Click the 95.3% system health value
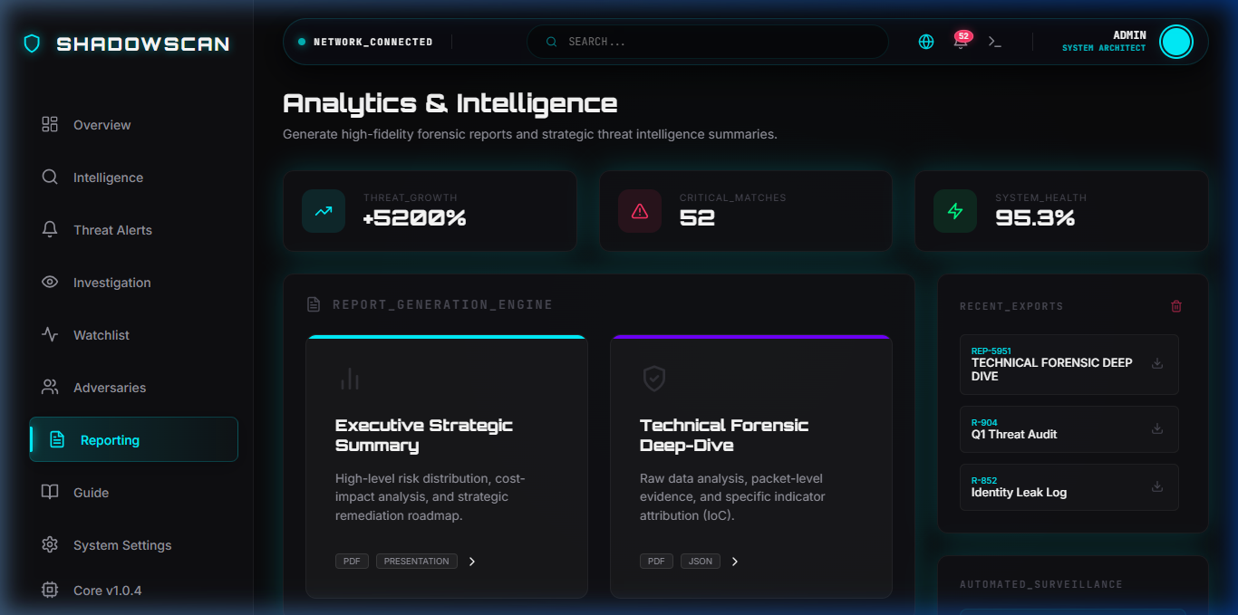This screenshot has height=615, width=1238. coord(1035,218)
